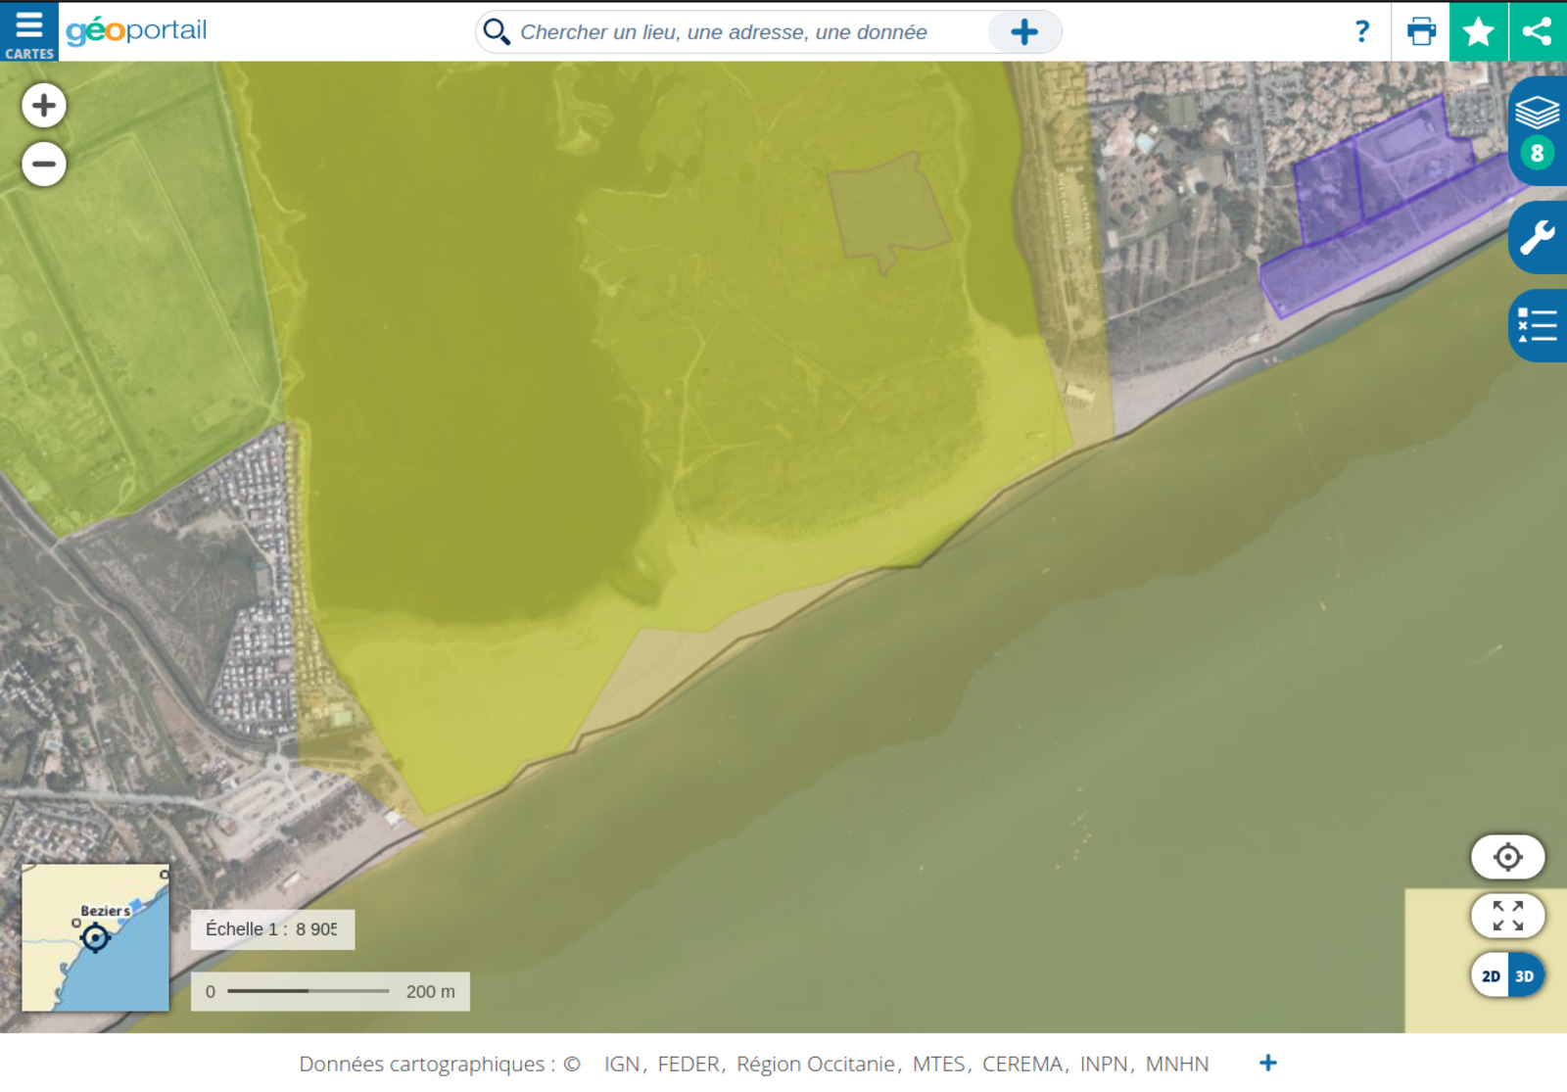Print the map with printer icon

[x=1420, y=32]
